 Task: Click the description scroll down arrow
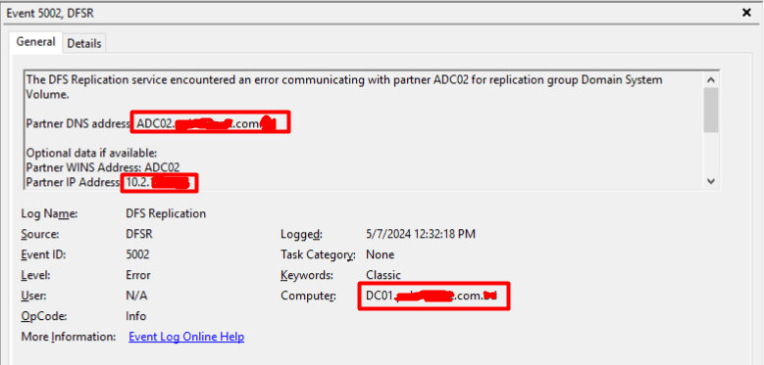tap(711, 181)
